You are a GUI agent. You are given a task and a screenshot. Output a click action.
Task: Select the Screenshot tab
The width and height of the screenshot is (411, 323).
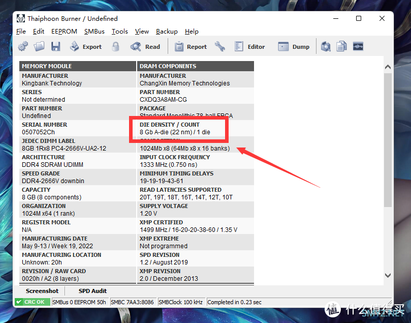click(42, 291)
